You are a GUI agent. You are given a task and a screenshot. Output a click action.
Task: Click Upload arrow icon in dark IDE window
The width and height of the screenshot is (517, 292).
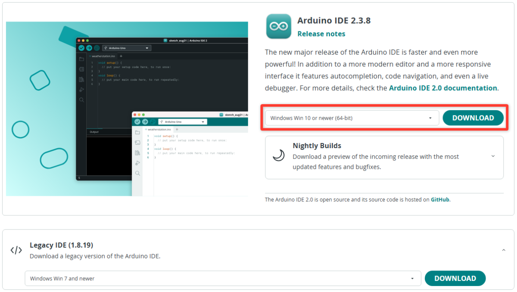click(89, 48)
